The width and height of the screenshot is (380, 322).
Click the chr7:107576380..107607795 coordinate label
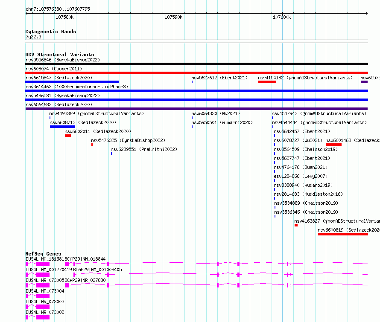pos(58,9)
